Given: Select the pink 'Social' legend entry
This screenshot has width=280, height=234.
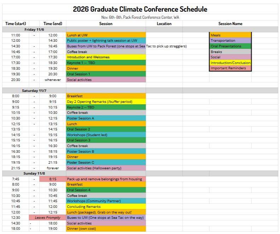Looking at the screenshot, I should pos(230,57).
